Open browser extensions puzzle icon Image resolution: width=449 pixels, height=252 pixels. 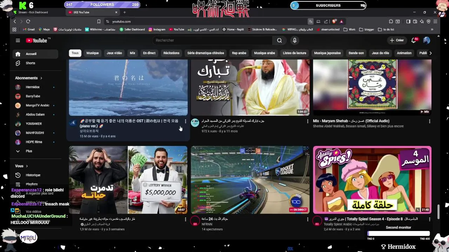tap(391, 21)
